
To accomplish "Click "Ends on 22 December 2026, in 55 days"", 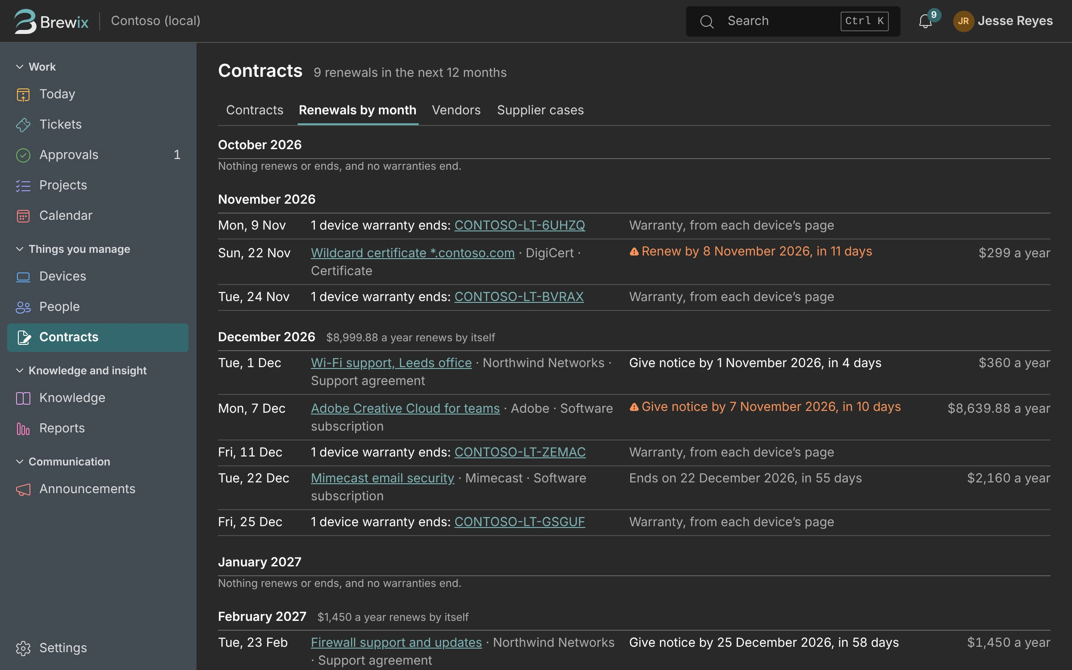I will 745,478.
